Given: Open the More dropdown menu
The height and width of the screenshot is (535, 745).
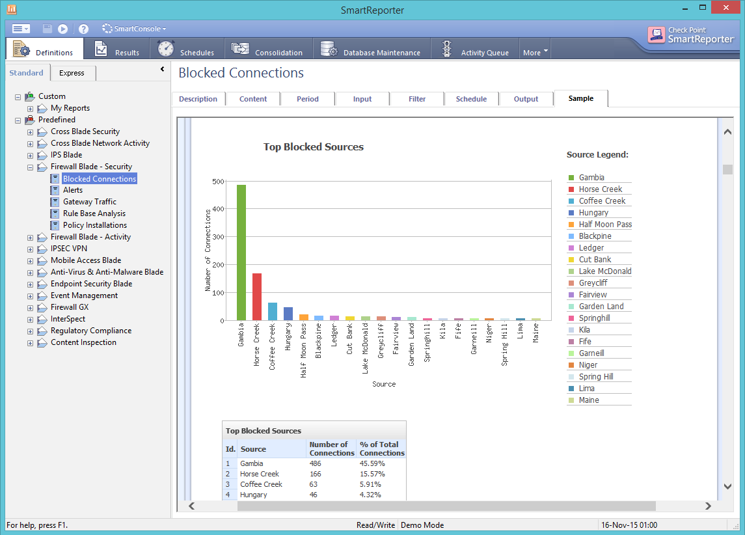Looking at the screenshot, I should click(535, 52).
